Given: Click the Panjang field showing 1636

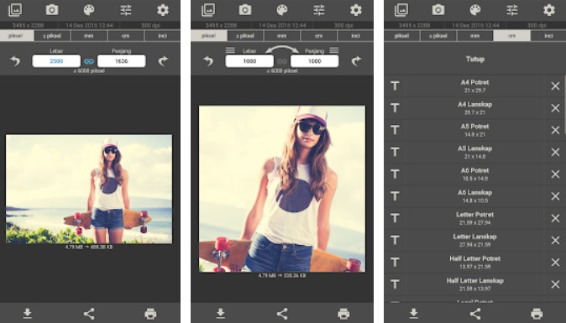Looking at the screenshot, I should [x=121, y=61].
